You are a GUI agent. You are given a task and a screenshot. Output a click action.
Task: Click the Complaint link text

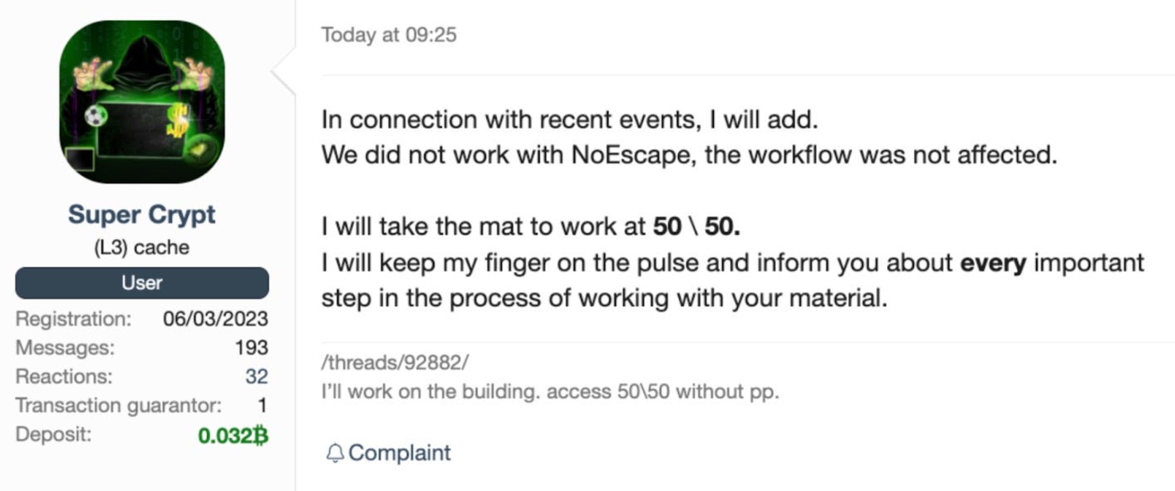pyautogui.click(x=400, y=453)
